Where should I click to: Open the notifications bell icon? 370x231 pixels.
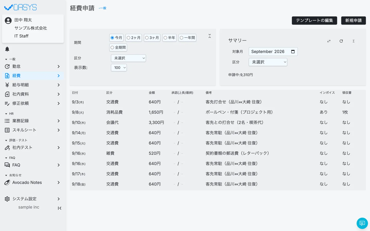pyautogui.click(x=7, y=49)
